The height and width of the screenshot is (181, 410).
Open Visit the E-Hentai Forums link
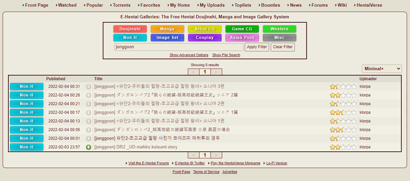click(x=149, y=163)
